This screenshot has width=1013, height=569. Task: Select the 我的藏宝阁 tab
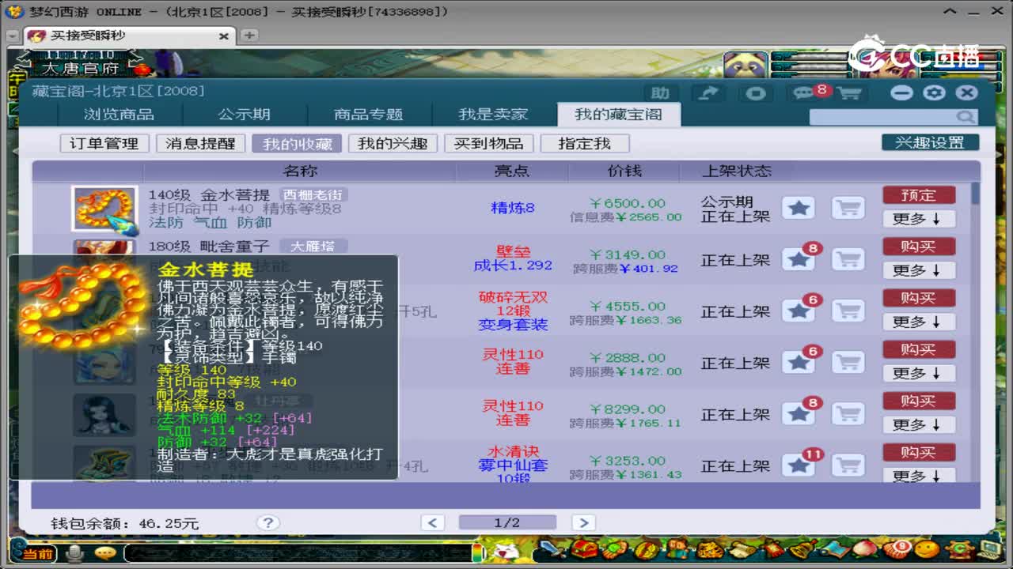[618, 115]
